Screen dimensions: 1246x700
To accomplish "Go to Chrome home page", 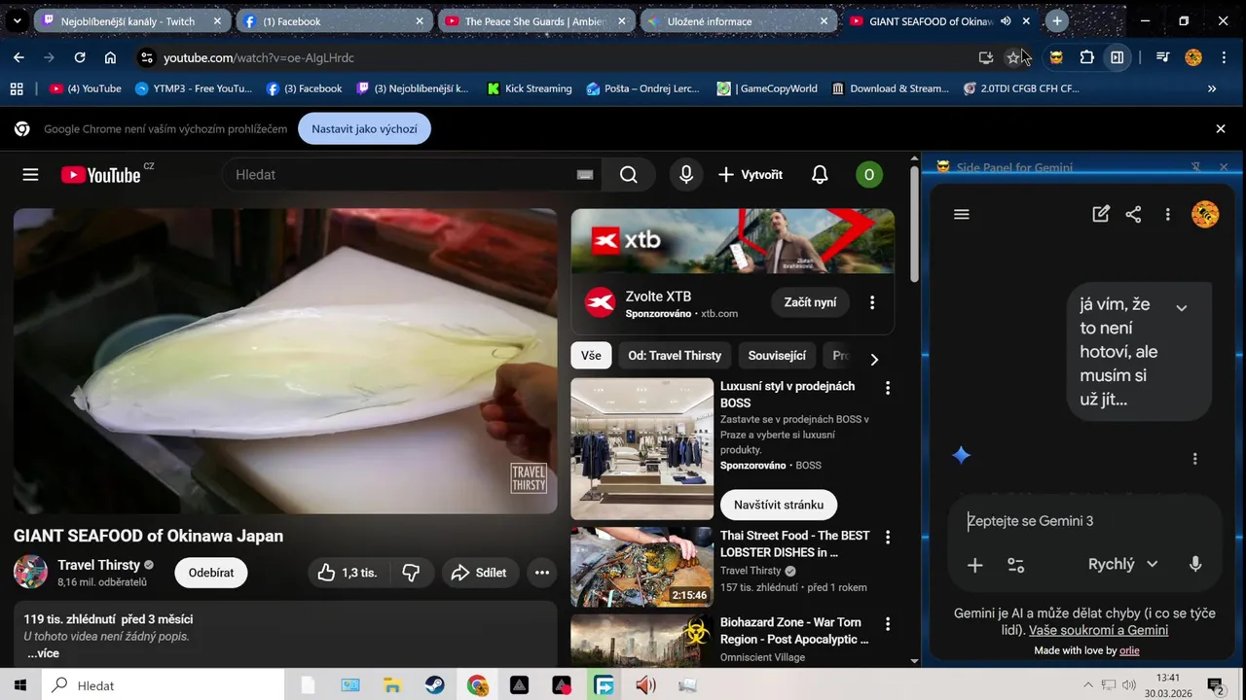I will coord(110,57).
